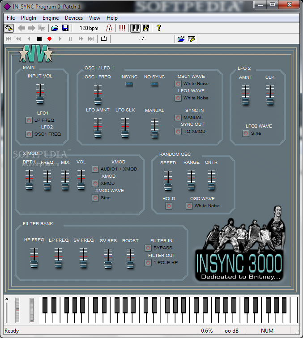This screenshot has width=303, height=338.
Task: Open the Engine menu
Action: pyautogui.click(x=51, y=18)
